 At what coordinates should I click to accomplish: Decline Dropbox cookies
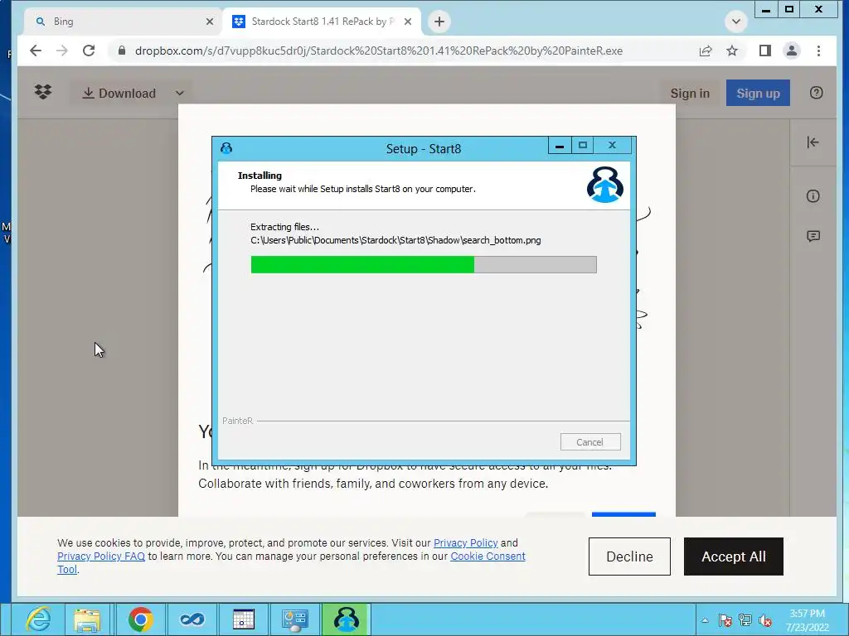pyautogui.click(x=629, y=556)
